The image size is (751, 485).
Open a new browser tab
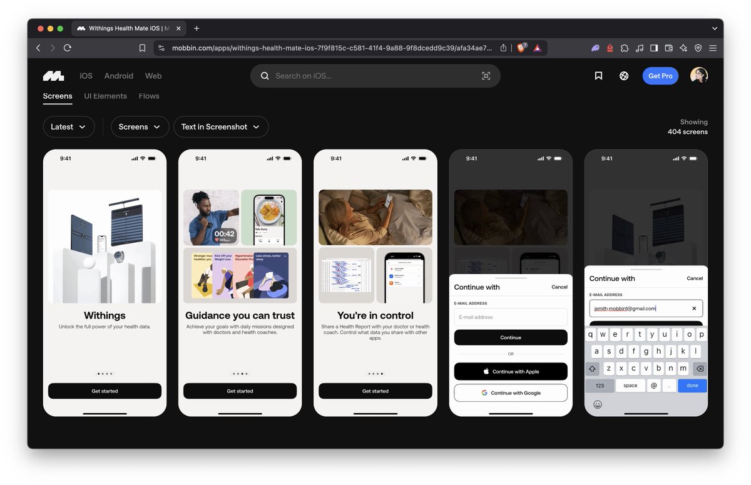click(197, 28)
